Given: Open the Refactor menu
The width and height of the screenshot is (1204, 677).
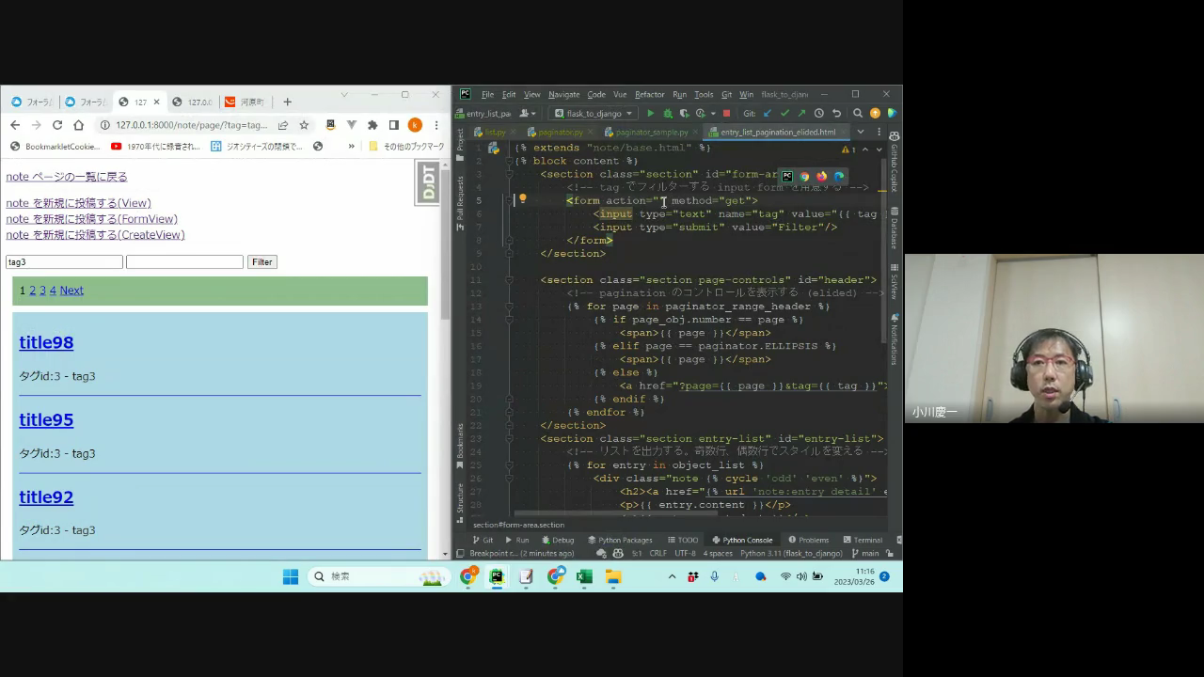Looking at the screenshot, I should coord(649,95).
